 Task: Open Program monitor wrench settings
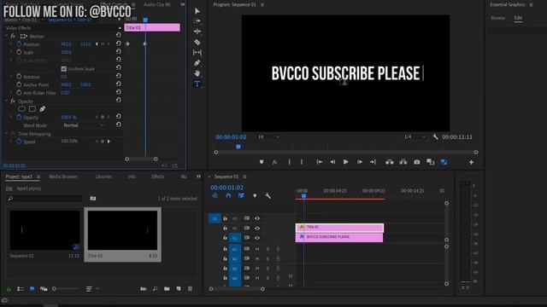click(435, 136)
